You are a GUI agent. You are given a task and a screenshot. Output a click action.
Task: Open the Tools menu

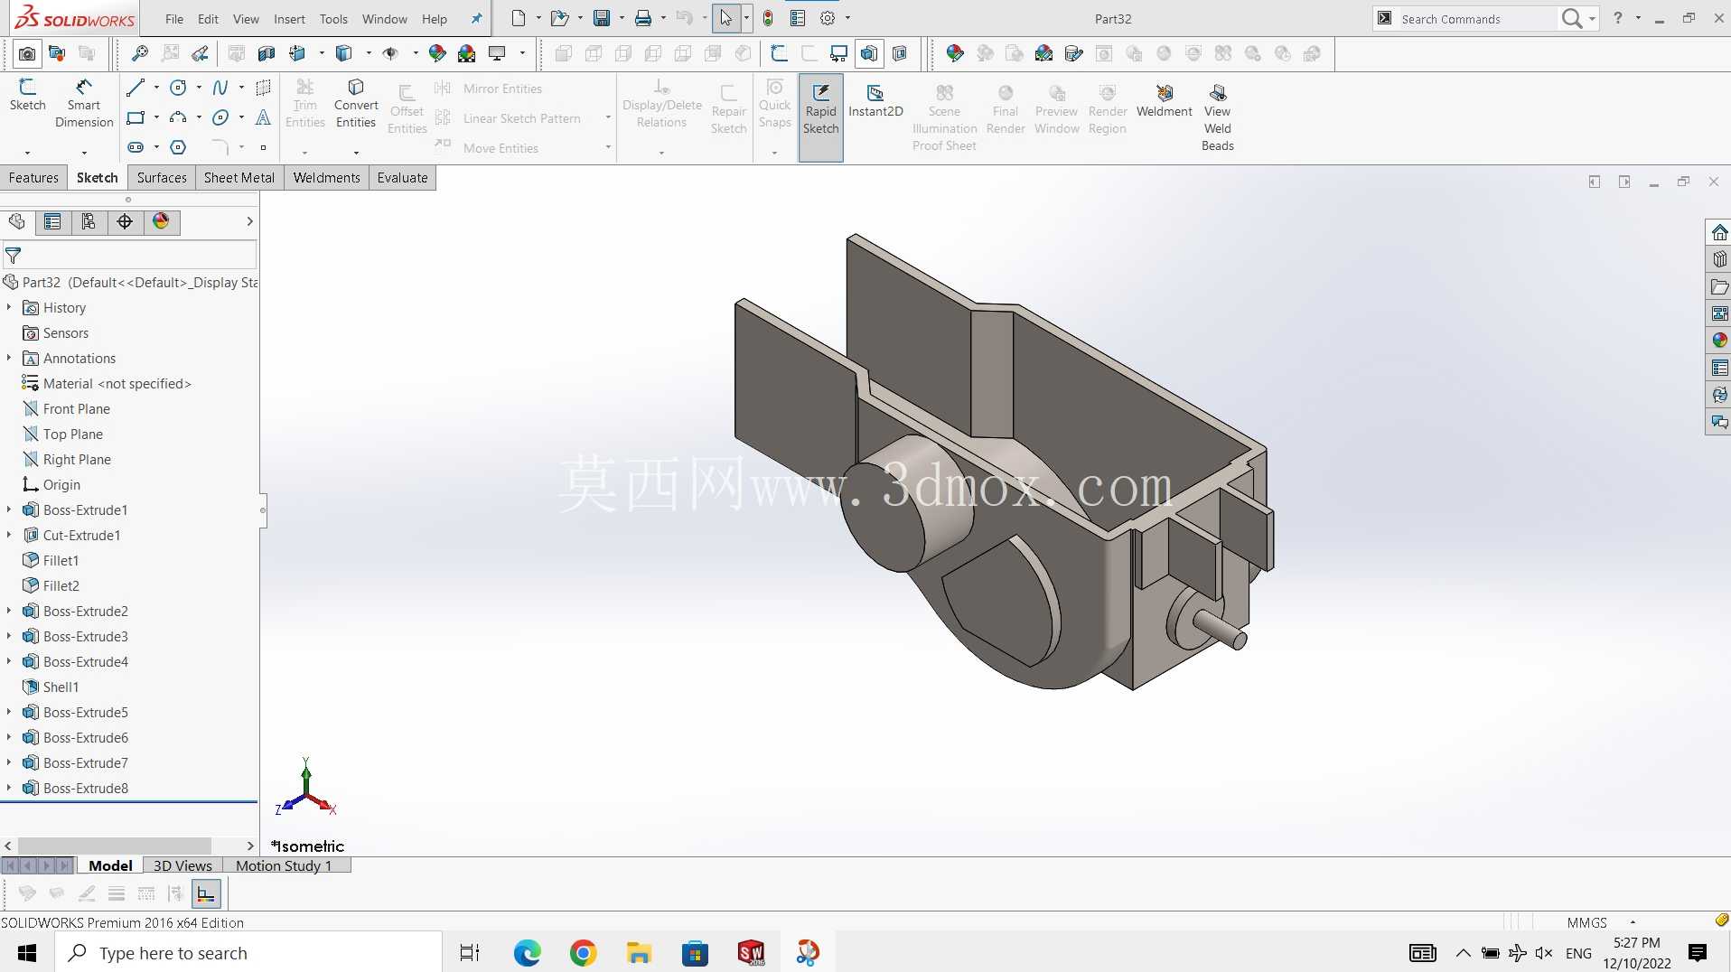point(333,19)
